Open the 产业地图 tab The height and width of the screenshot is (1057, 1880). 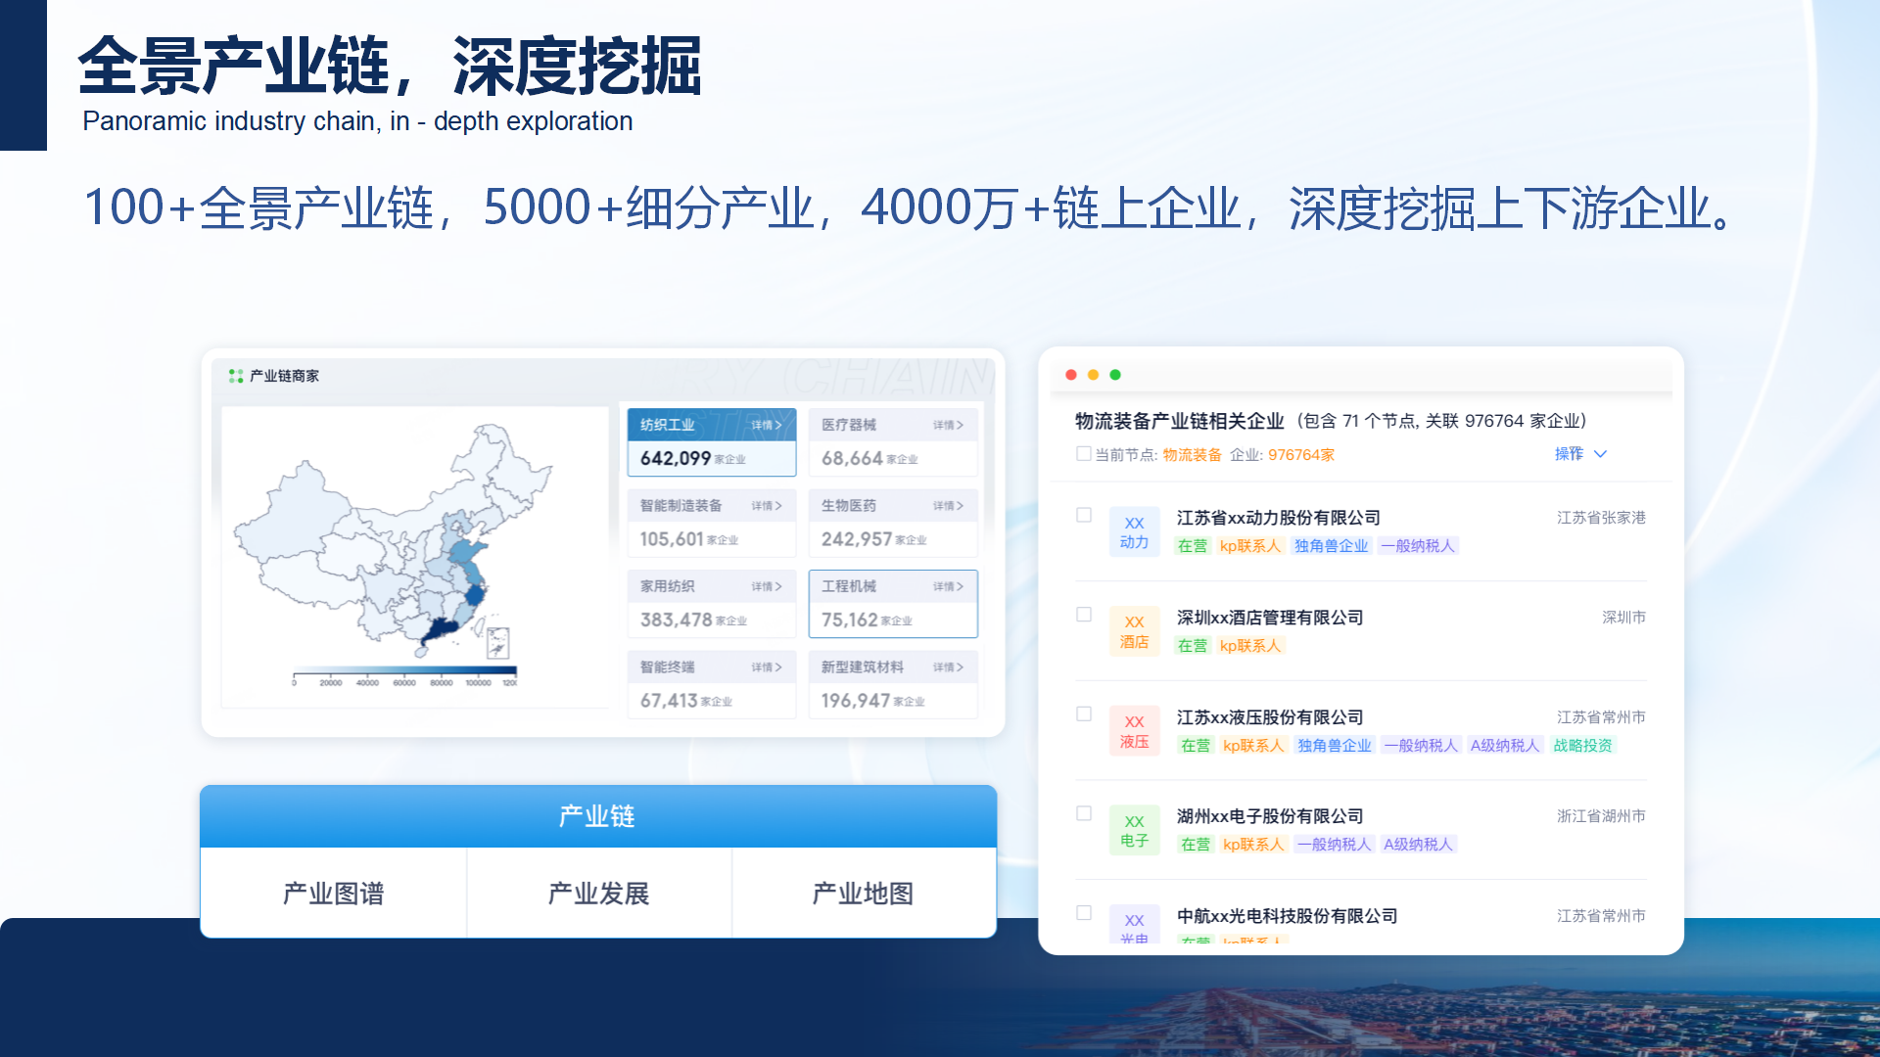coord(863,894)
